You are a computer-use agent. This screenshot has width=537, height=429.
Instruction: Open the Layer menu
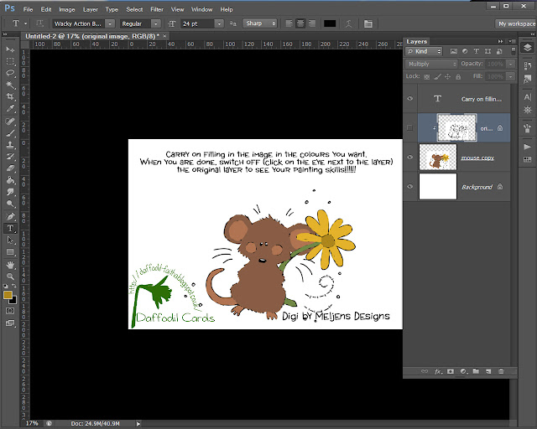click(x=91, y=9)
